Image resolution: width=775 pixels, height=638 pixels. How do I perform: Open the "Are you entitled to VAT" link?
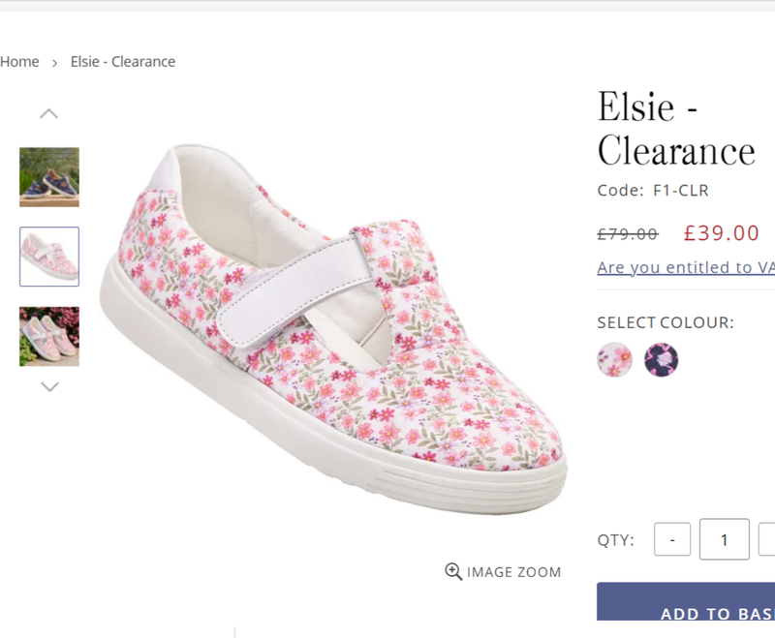[x=686, y=267]
